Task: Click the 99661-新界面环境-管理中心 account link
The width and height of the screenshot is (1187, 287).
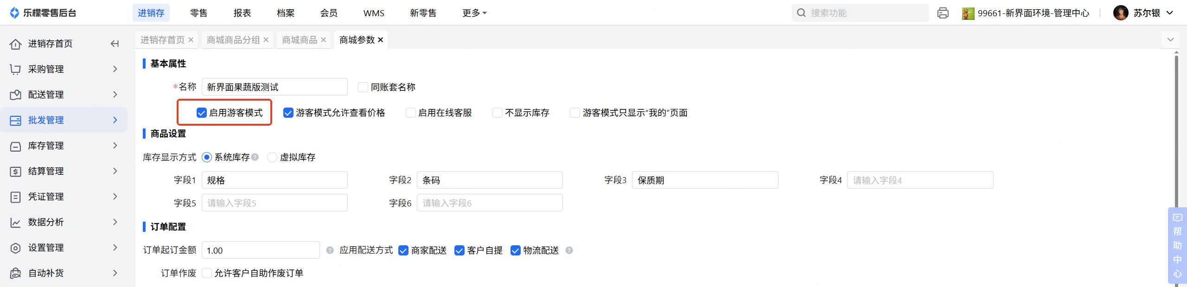Action: (x=1033, y=13)
